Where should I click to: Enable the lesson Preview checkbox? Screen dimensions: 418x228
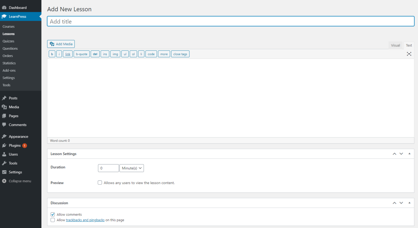(100, 183)
